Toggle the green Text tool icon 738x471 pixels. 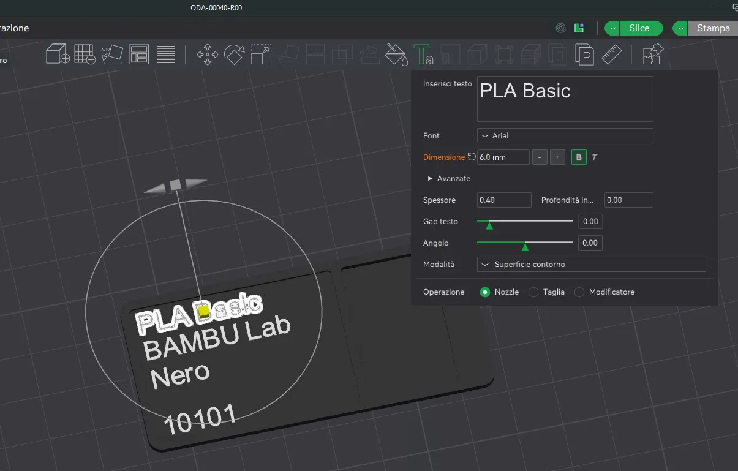(x=423, y=54)
